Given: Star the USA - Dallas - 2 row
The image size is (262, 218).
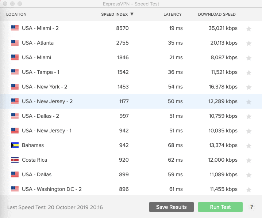Looking at the screenshot, I should [249, 116].
